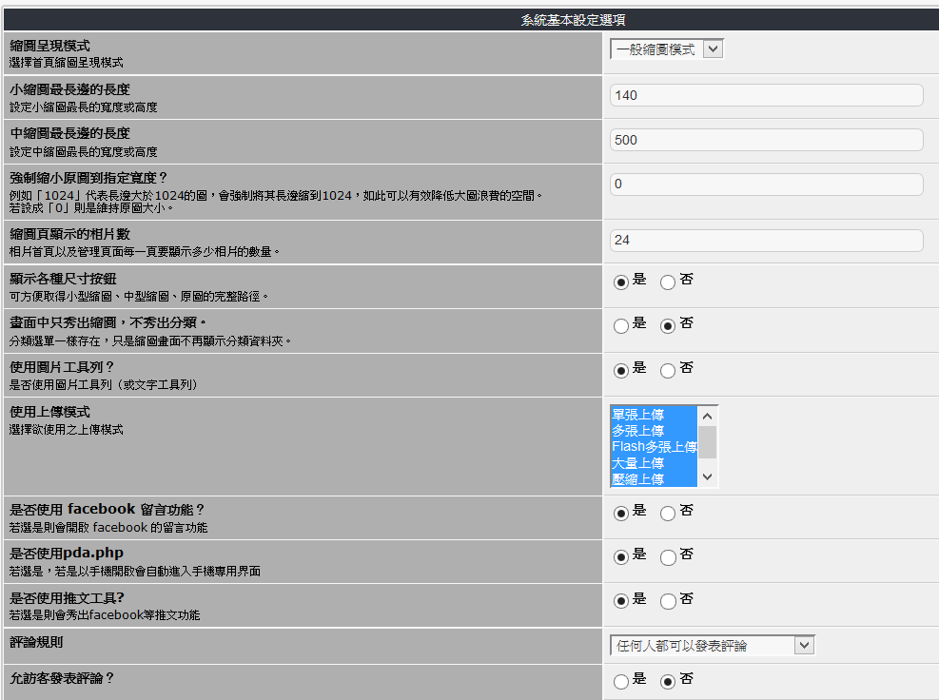Choose 大量上傳 in the upload mode list
939x700 pixels.
654,463
